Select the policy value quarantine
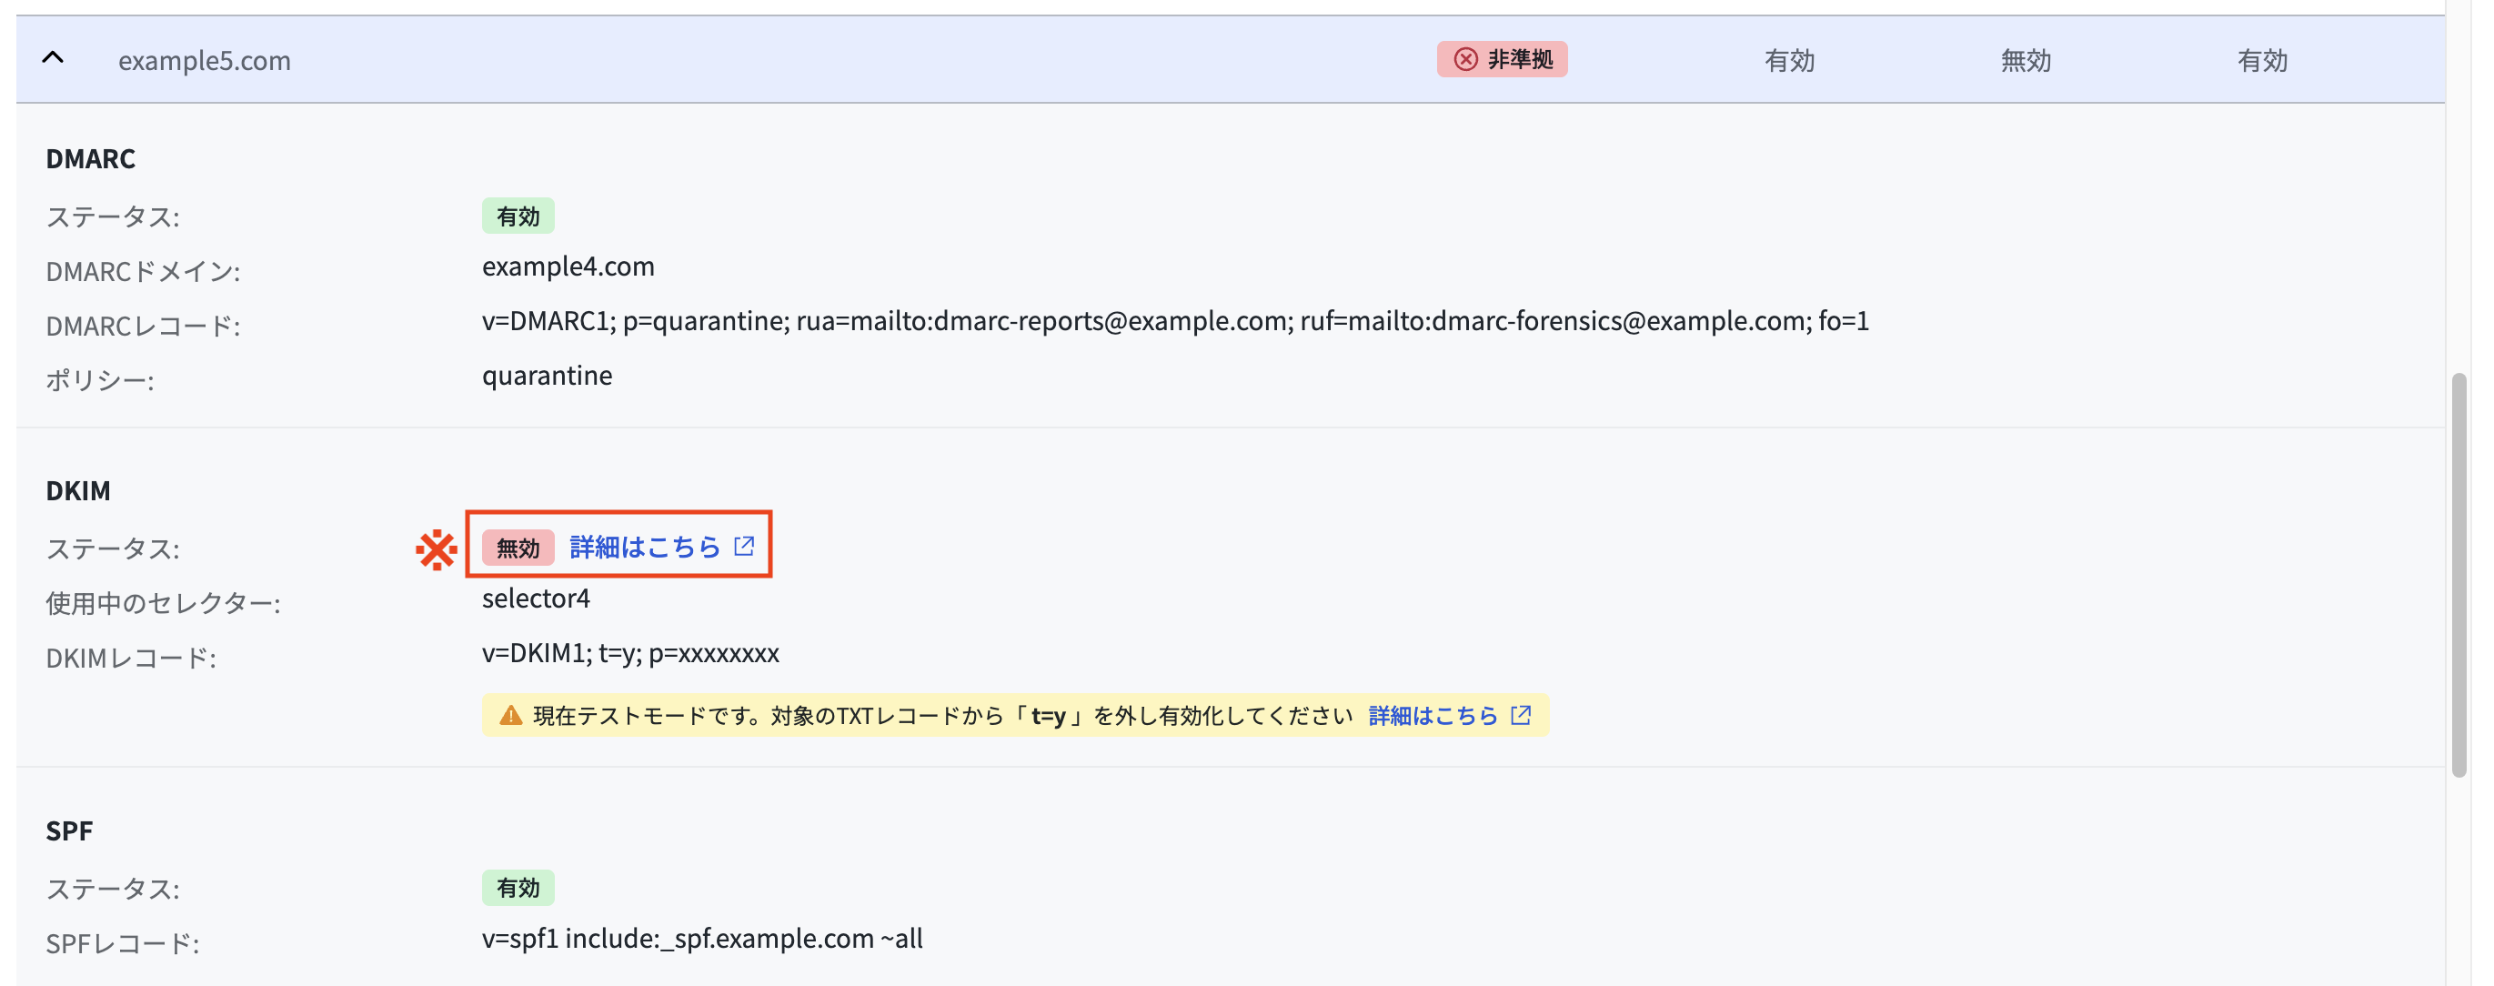 (x=547, y=376)
